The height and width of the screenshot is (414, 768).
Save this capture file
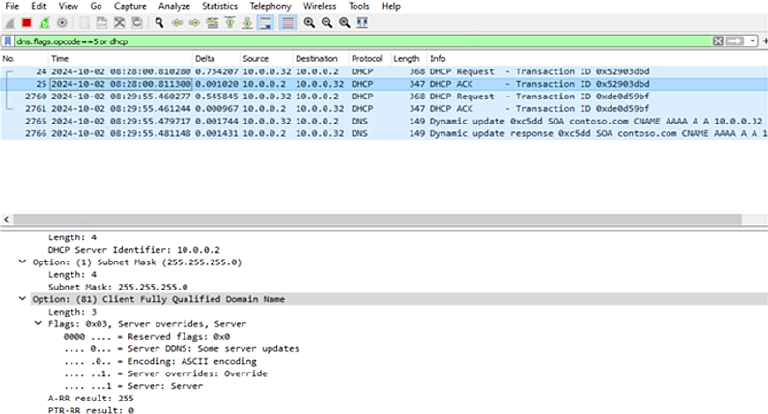tap(101, 23)
